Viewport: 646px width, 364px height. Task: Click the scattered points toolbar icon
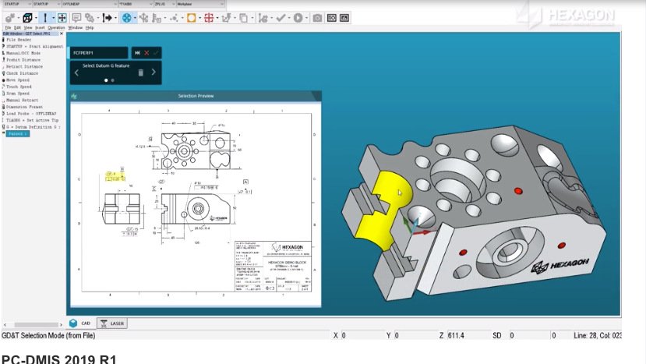[x=174, y=18]
